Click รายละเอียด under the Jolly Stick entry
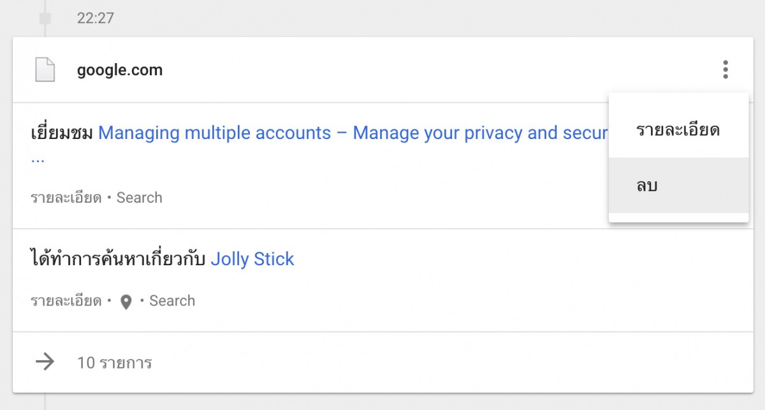765x410 pixels. 66,301
